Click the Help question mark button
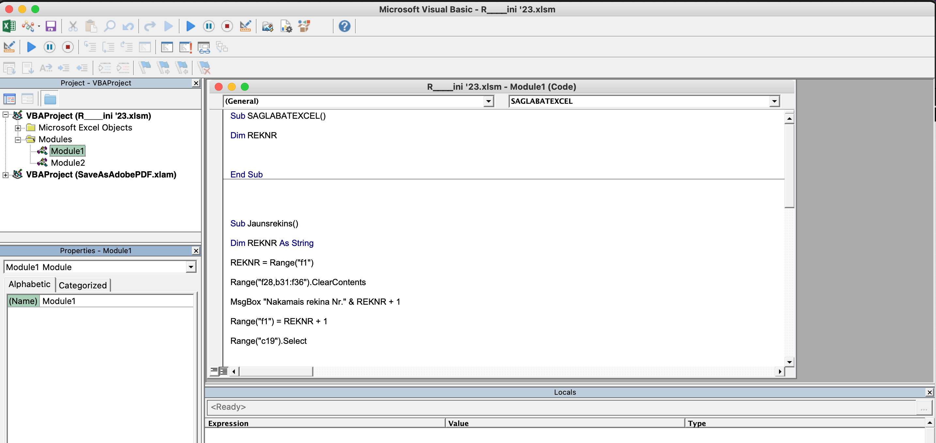This screenshot has width=936, height=443. coord(344,26)
